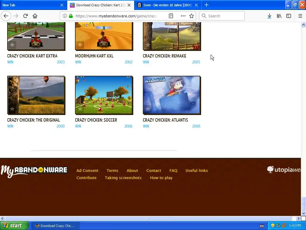This screenshot has width=306, height=230.
Task: Favorite star on Moorhuhn Kart XXL thumbnail
Action: coord(80,45)
